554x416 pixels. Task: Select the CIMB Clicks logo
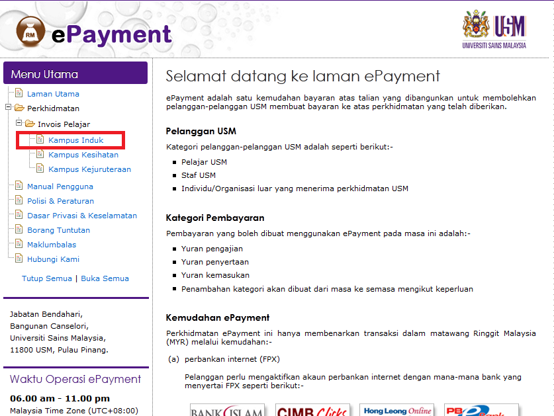[x=312, y=410]
